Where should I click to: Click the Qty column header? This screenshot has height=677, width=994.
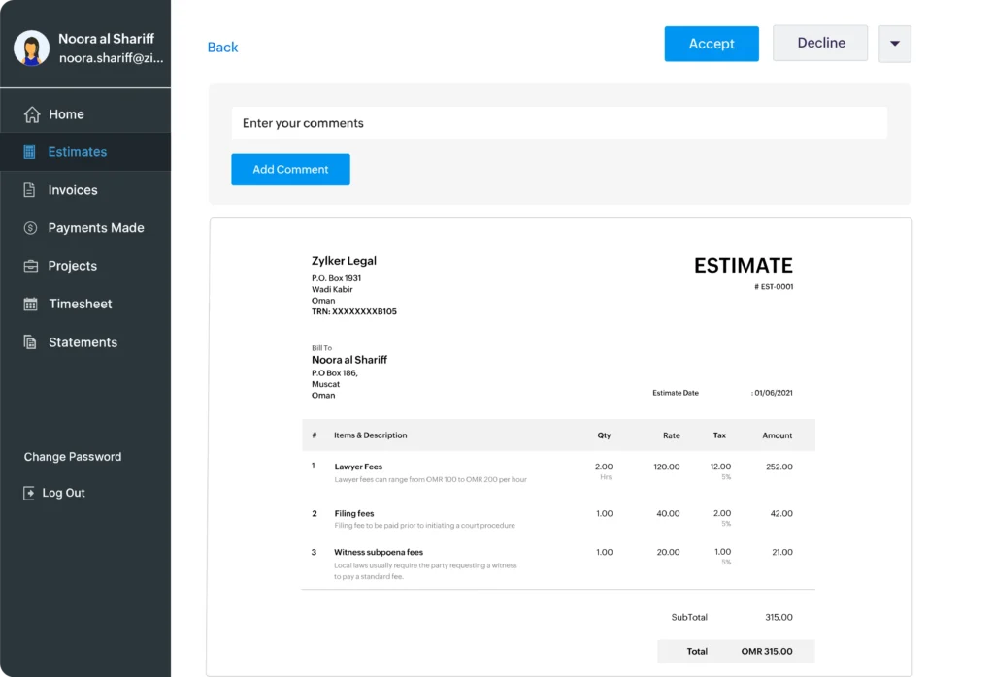click(x=604, y=435)
